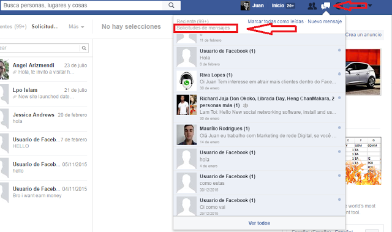392x232 pixels.
Task: Mark the 'como estas' message as read
Action: coord(339,176)
